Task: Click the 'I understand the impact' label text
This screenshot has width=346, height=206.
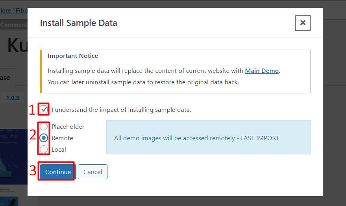Action: pyautogui.click(x=121, y=110)
